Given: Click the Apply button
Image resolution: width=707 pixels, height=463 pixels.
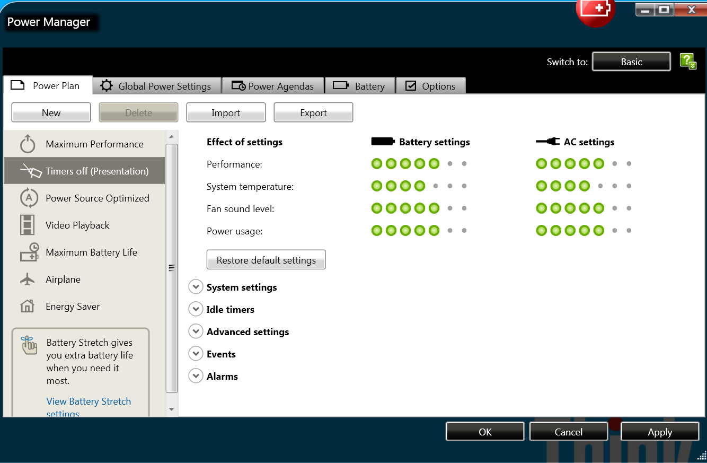Looking at the screenshot, I should (660, 432).
